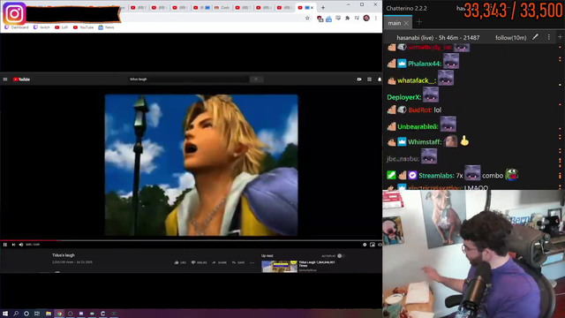Open the media control icon in Chrome toolbar
The width and height of the screenshot is (565, 318).
357,18
